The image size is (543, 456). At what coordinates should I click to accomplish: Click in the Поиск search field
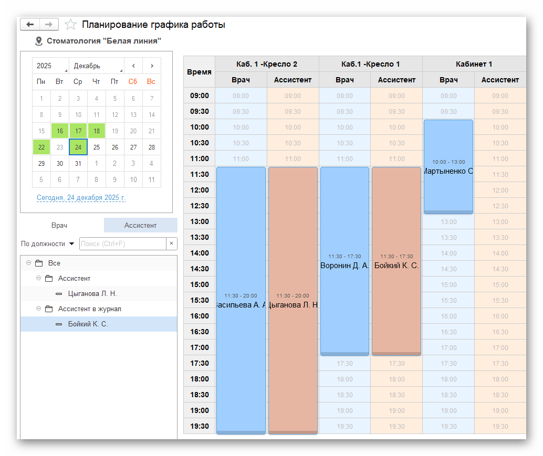pyautogui.click(x=122, y=243)
